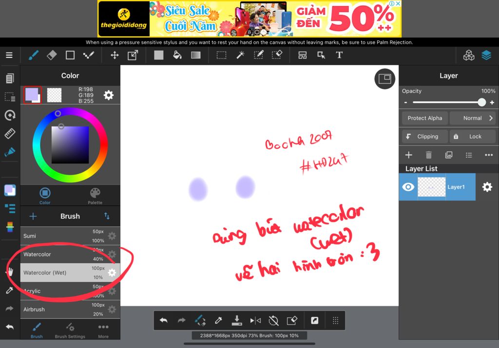Viewport: 499px width, 348px height.
Task: Select the rectangular selection tool
Action: pos(222,55)
